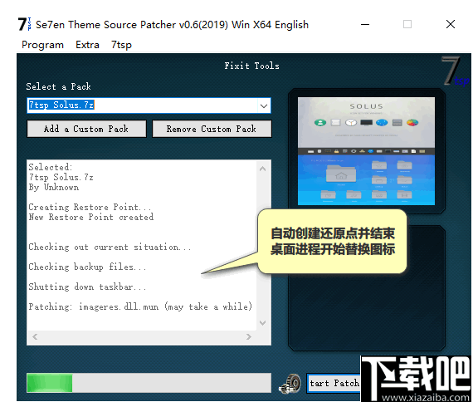Click log horizontal scroll right arrow
The image size is (473, 402).
coord(249,336)
